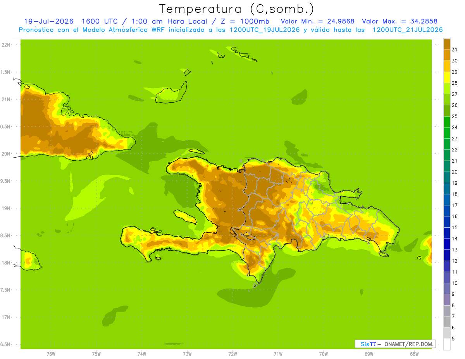This screenshot has height=359, width=465.
Task: Click the green swatch between 25 and 26
Action: [447, 111]
